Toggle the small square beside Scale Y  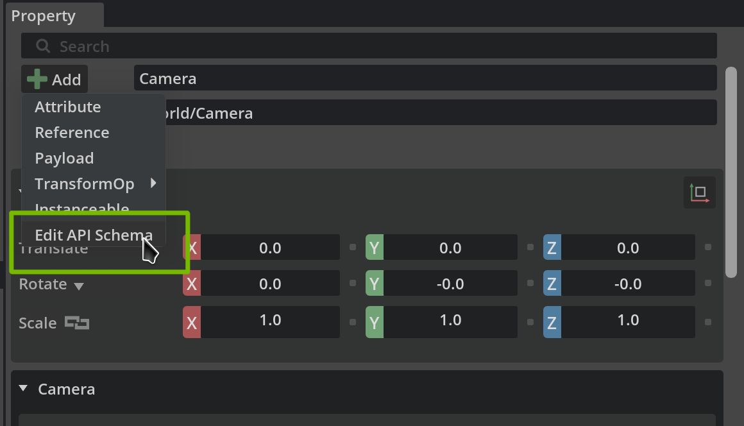(x=530, y=322)
